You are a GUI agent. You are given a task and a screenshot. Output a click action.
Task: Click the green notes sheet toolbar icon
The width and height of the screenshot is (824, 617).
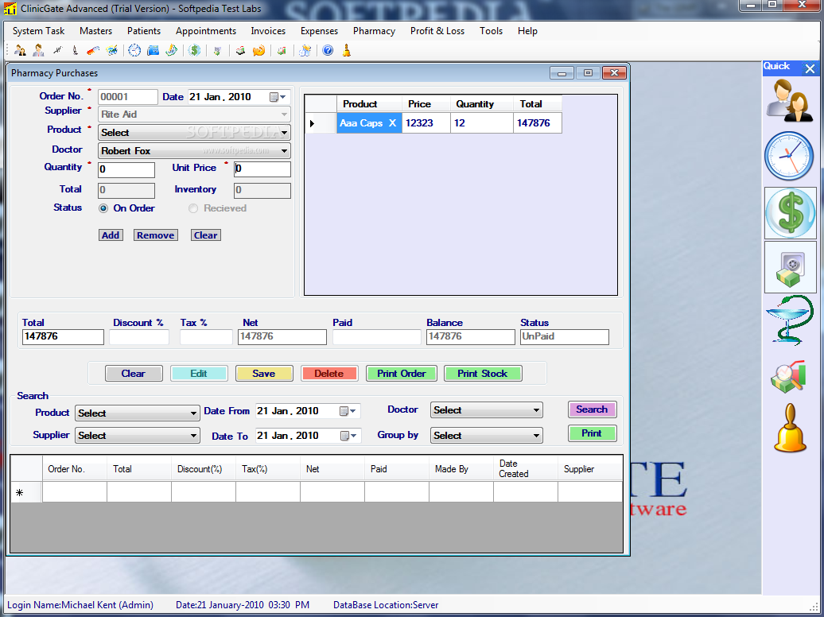171,50
